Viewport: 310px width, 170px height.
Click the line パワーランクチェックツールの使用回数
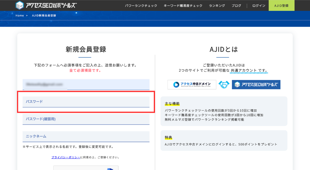coord(211,110)
